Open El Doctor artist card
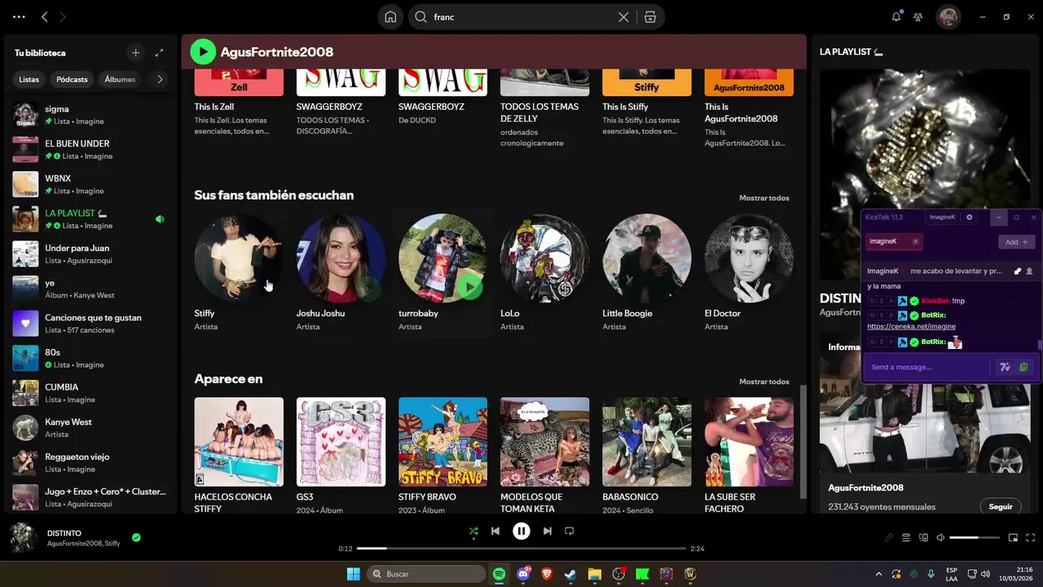This screenshot has width=1043, height=587. click(x=749, y=272)
